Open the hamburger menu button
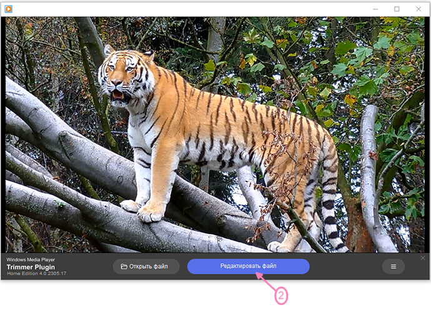 (x=394, y=266)
